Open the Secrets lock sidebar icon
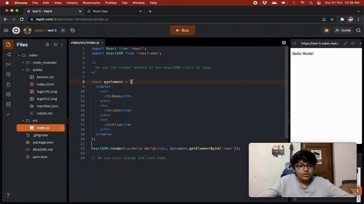Screen dimensions: 364x204 9,84
